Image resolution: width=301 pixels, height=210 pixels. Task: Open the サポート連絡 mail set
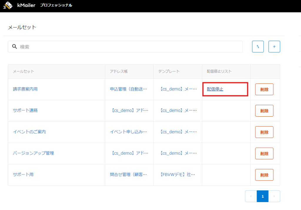(25, 110)
